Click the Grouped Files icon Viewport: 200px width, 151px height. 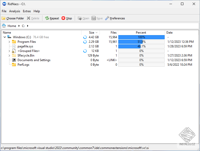(14, 51)
